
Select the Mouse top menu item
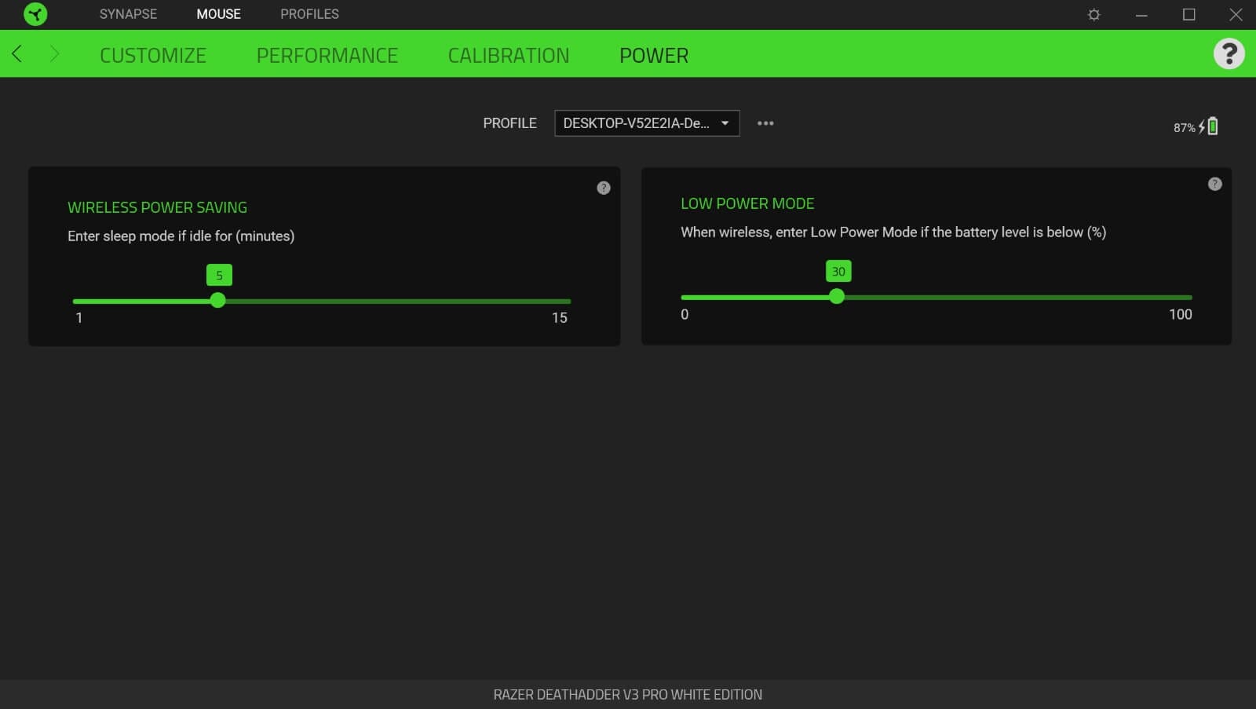(x=218, y=14)
